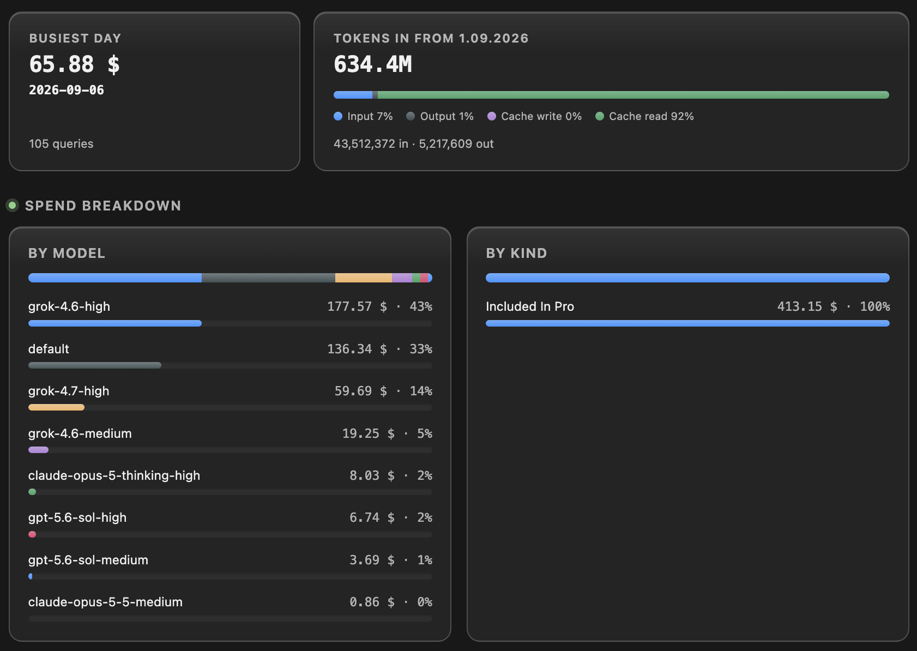Click the 0.86 $ · 0% value
Image resolution: width=917 pixels, height=651 pixels.
click(x=391, y=602)
